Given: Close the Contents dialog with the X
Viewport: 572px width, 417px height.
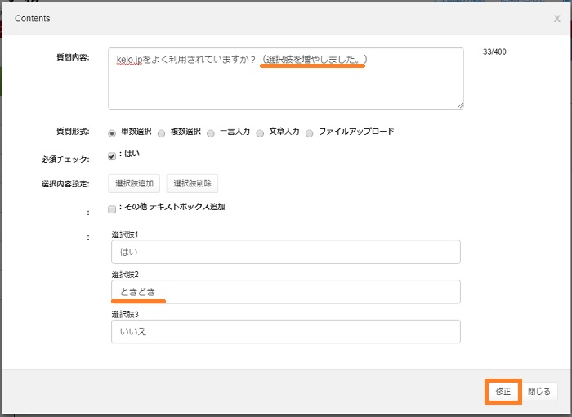Looking at the screenshot, I should click(556, 19).
